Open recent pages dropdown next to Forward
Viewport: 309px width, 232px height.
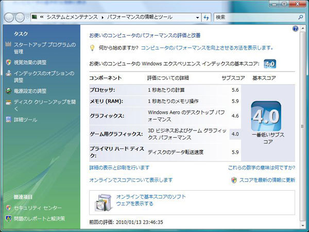[27, 18]
